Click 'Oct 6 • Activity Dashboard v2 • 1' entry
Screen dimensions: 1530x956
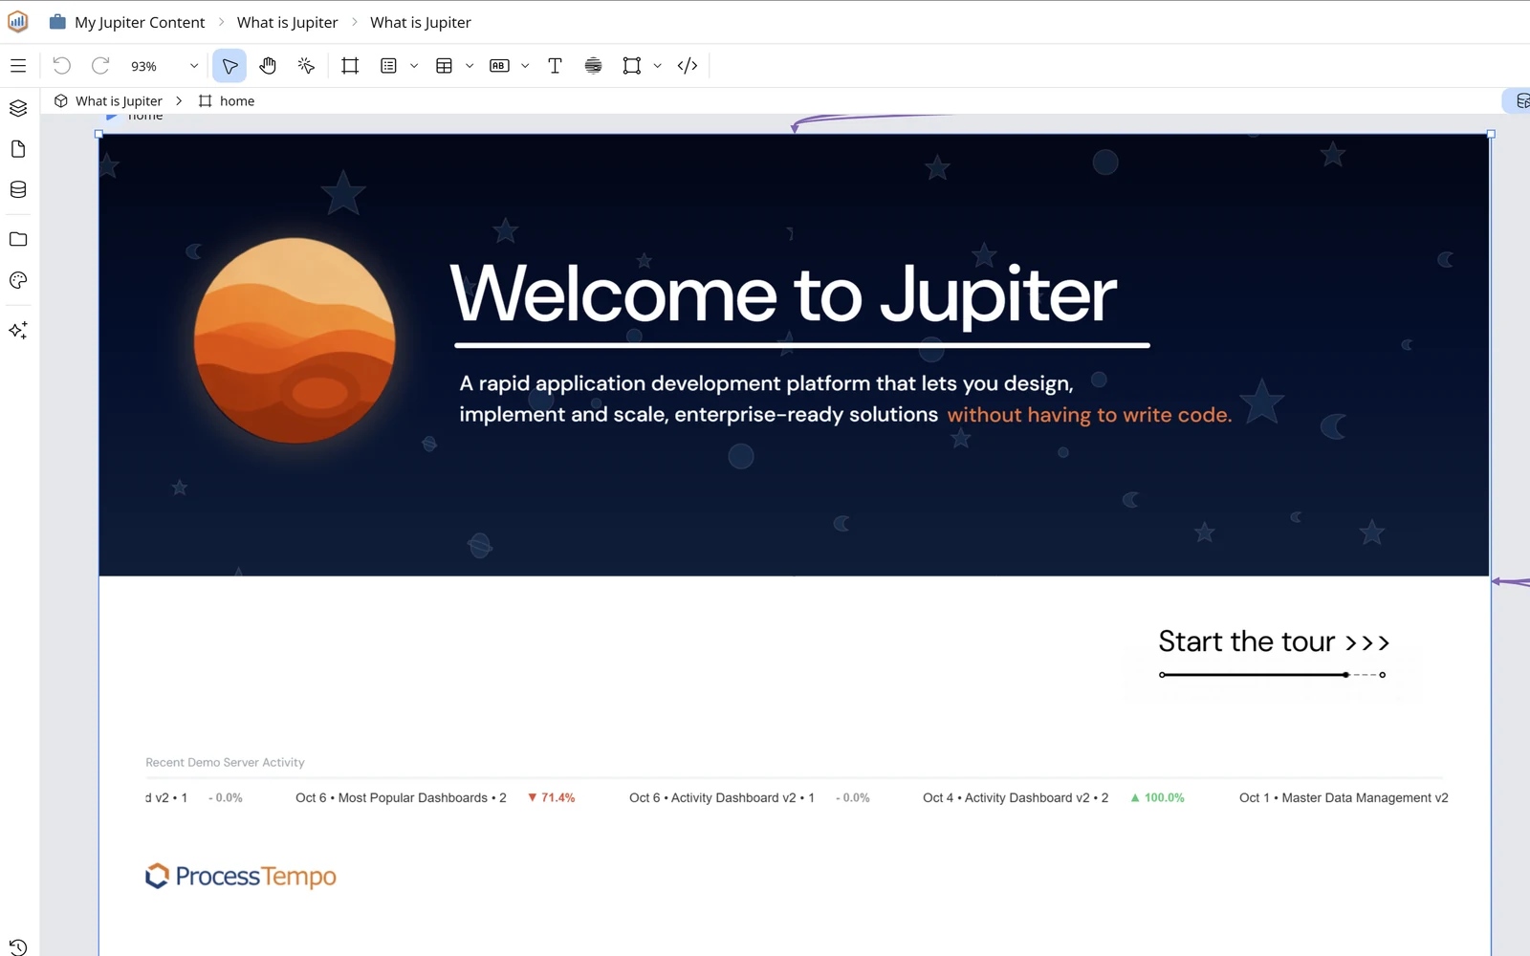[722, 797]
